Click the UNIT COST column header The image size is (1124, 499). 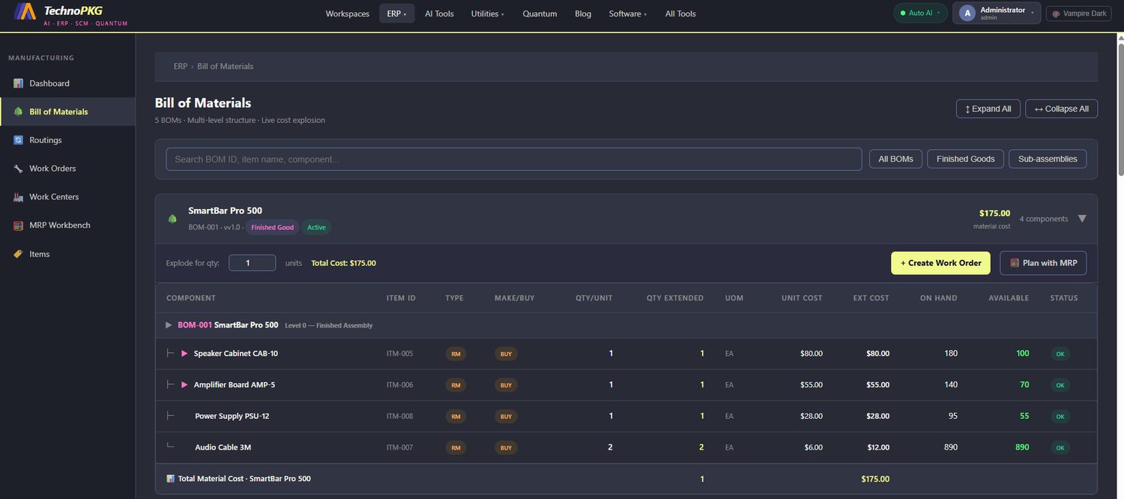[x=802, y=298]
